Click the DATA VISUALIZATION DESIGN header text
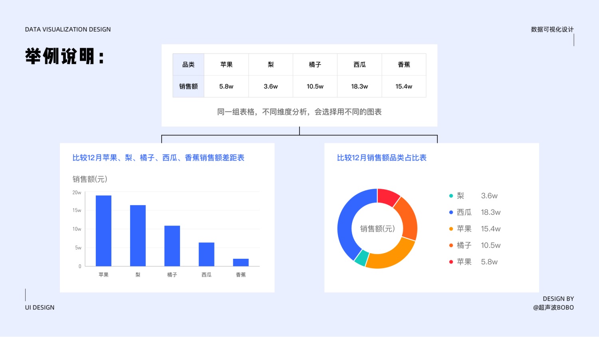This screenshot has height=337, width=599. [68, 30]
